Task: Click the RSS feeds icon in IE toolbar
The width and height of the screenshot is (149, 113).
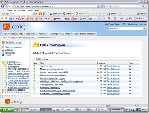Action: (115, 18)
